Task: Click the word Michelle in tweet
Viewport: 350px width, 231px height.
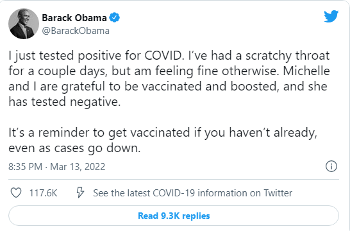Action: click(x=306, y=71)
